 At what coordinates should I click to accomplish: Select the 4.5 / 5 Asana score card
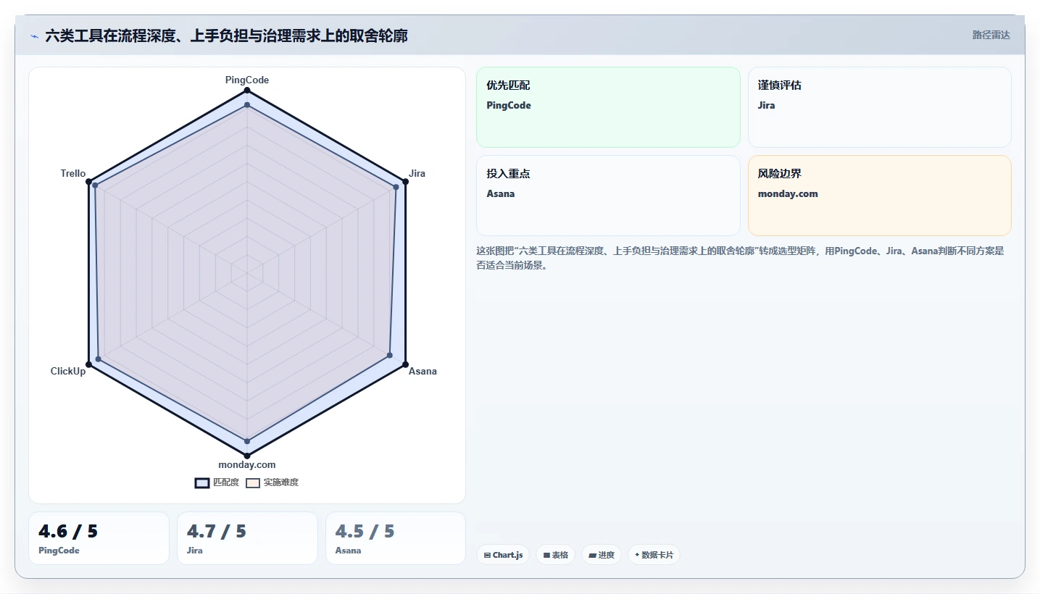[396, 538]
